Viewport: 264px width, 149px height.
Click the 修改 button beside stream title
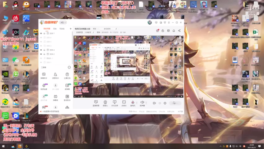(95, 29)
